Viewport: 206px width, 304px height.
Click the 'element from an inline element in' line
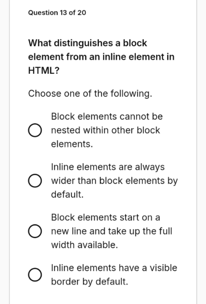(x=101, y=57)
